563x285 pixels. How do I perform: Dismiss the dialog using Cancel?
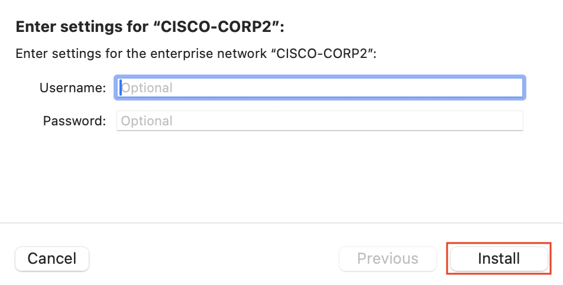coord(52,258)
